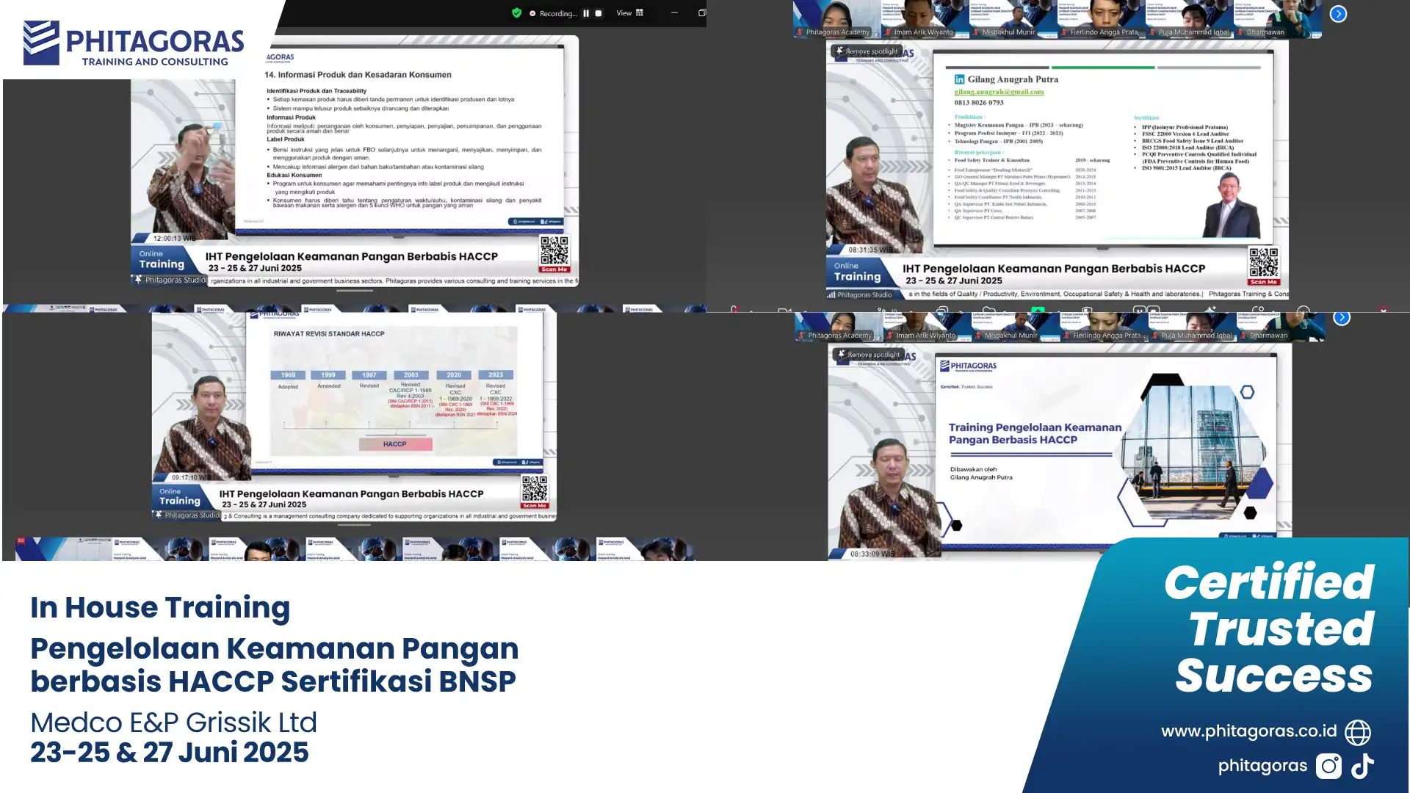Select Puja Muhammad Iqbal thumbnail above profile slide
The image size is (1410, 793).
pyautogui.click(x=1189, y=19)
